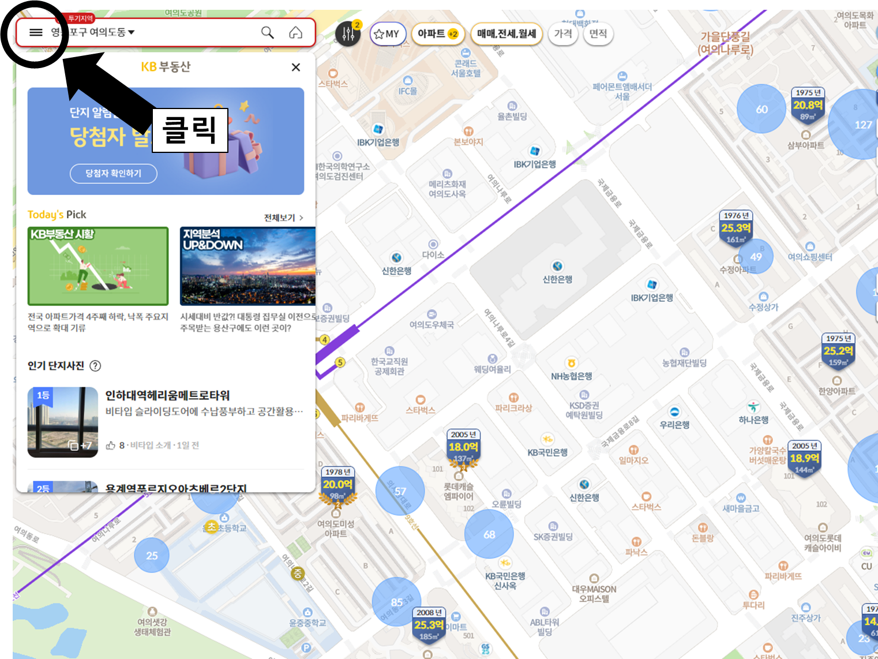Open the 가격 price filter

pyautogui.click(x=563, y=34)
